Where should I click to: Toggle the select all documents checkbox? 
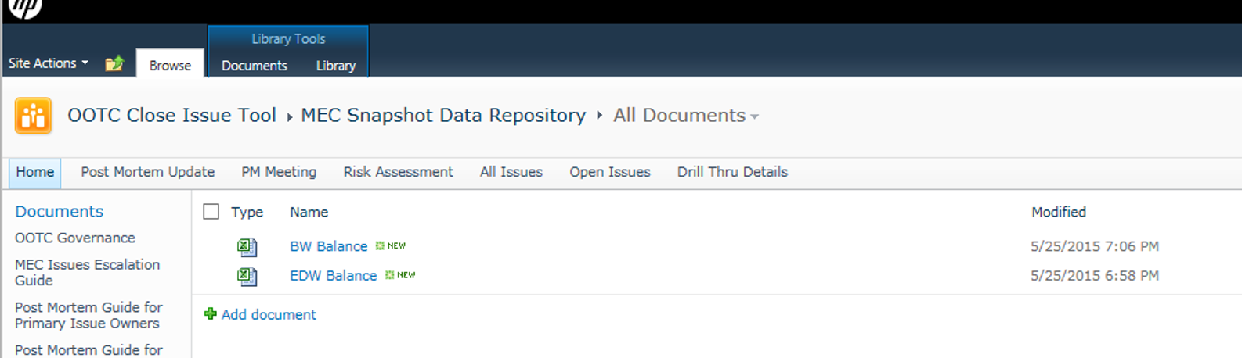pyautogui.click(x=211, y=212)
